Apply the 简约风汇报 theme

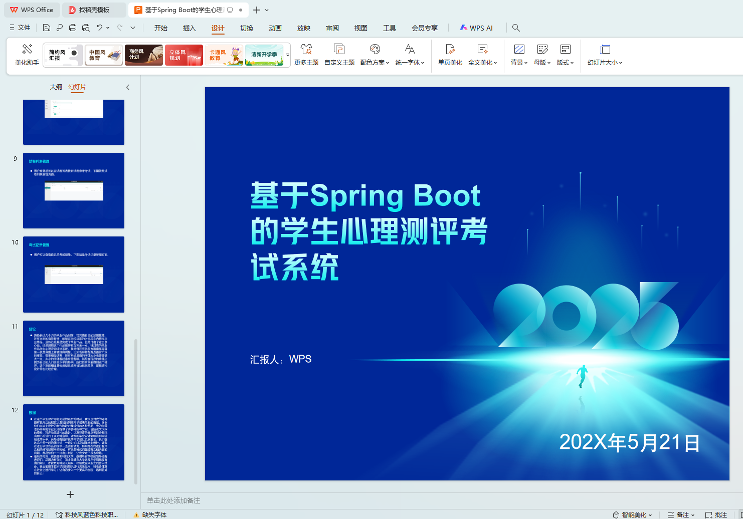click(x=63, y=55)
